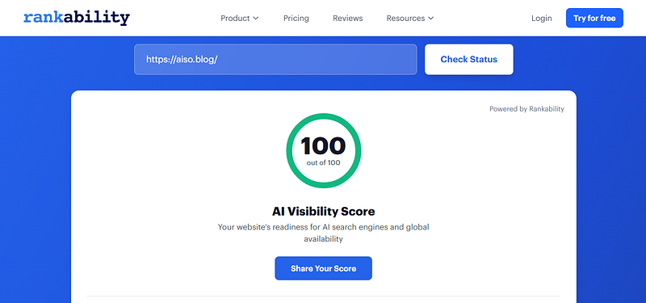
Task: Click the AI Visibility Score heading
Action: [324, 212]
